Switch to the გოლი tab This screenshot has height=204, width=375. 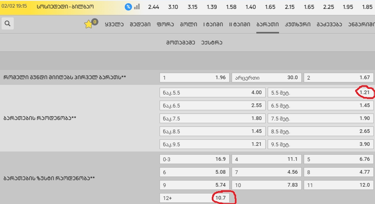188,24
